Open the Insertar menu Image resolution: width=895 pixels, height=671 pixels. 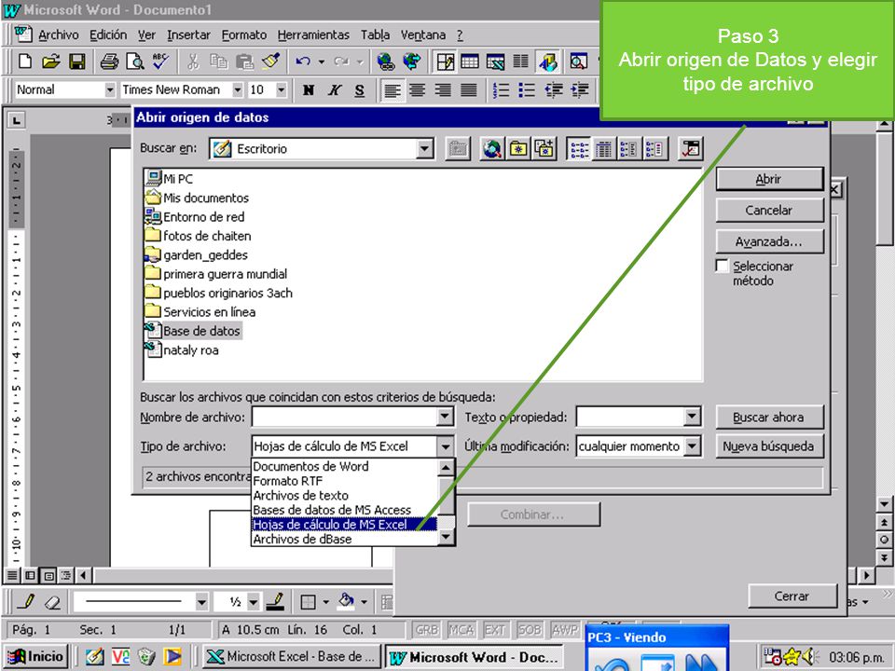(x=188, y=35)
